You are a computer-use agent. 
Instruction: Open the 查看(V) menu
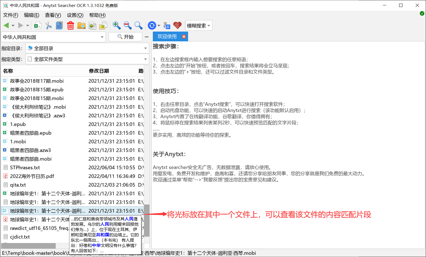coord(53,15)
